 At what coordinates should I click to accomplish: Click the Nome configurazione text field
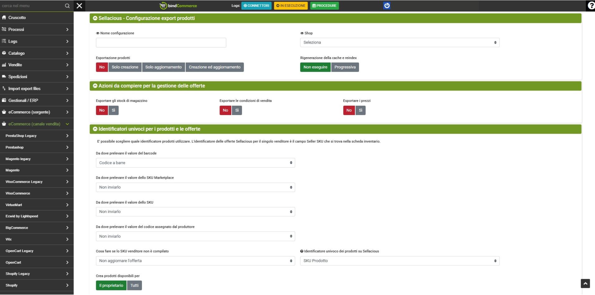point(161,43)
